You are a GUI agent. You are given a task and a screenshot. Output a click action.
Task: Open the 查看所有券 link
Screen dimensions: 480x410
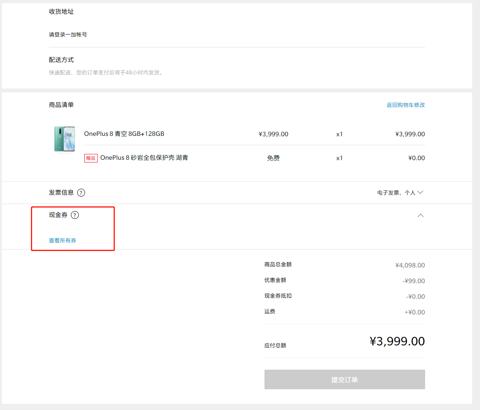click(x=63, y=240)
